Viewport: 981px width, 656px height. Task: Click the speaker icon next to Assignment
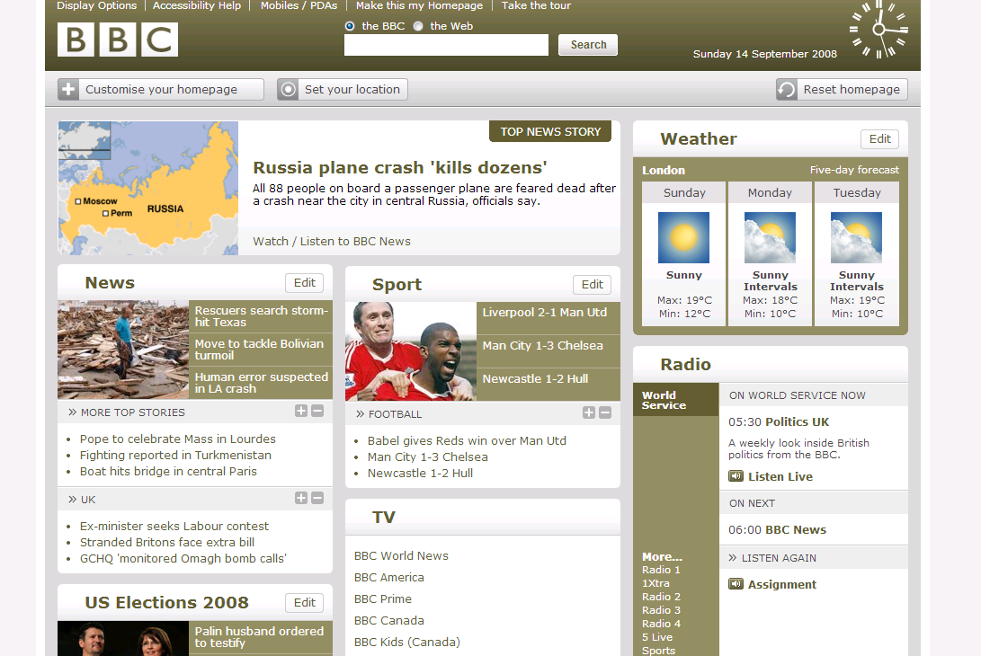(736, 584)
